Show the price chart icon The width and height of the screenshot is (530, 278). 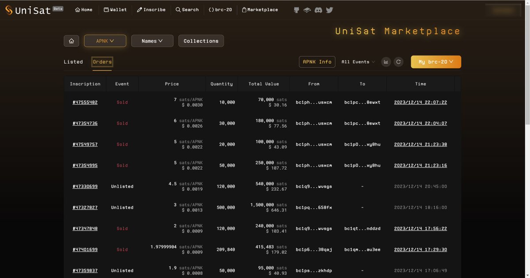click(x=386, y=62)
